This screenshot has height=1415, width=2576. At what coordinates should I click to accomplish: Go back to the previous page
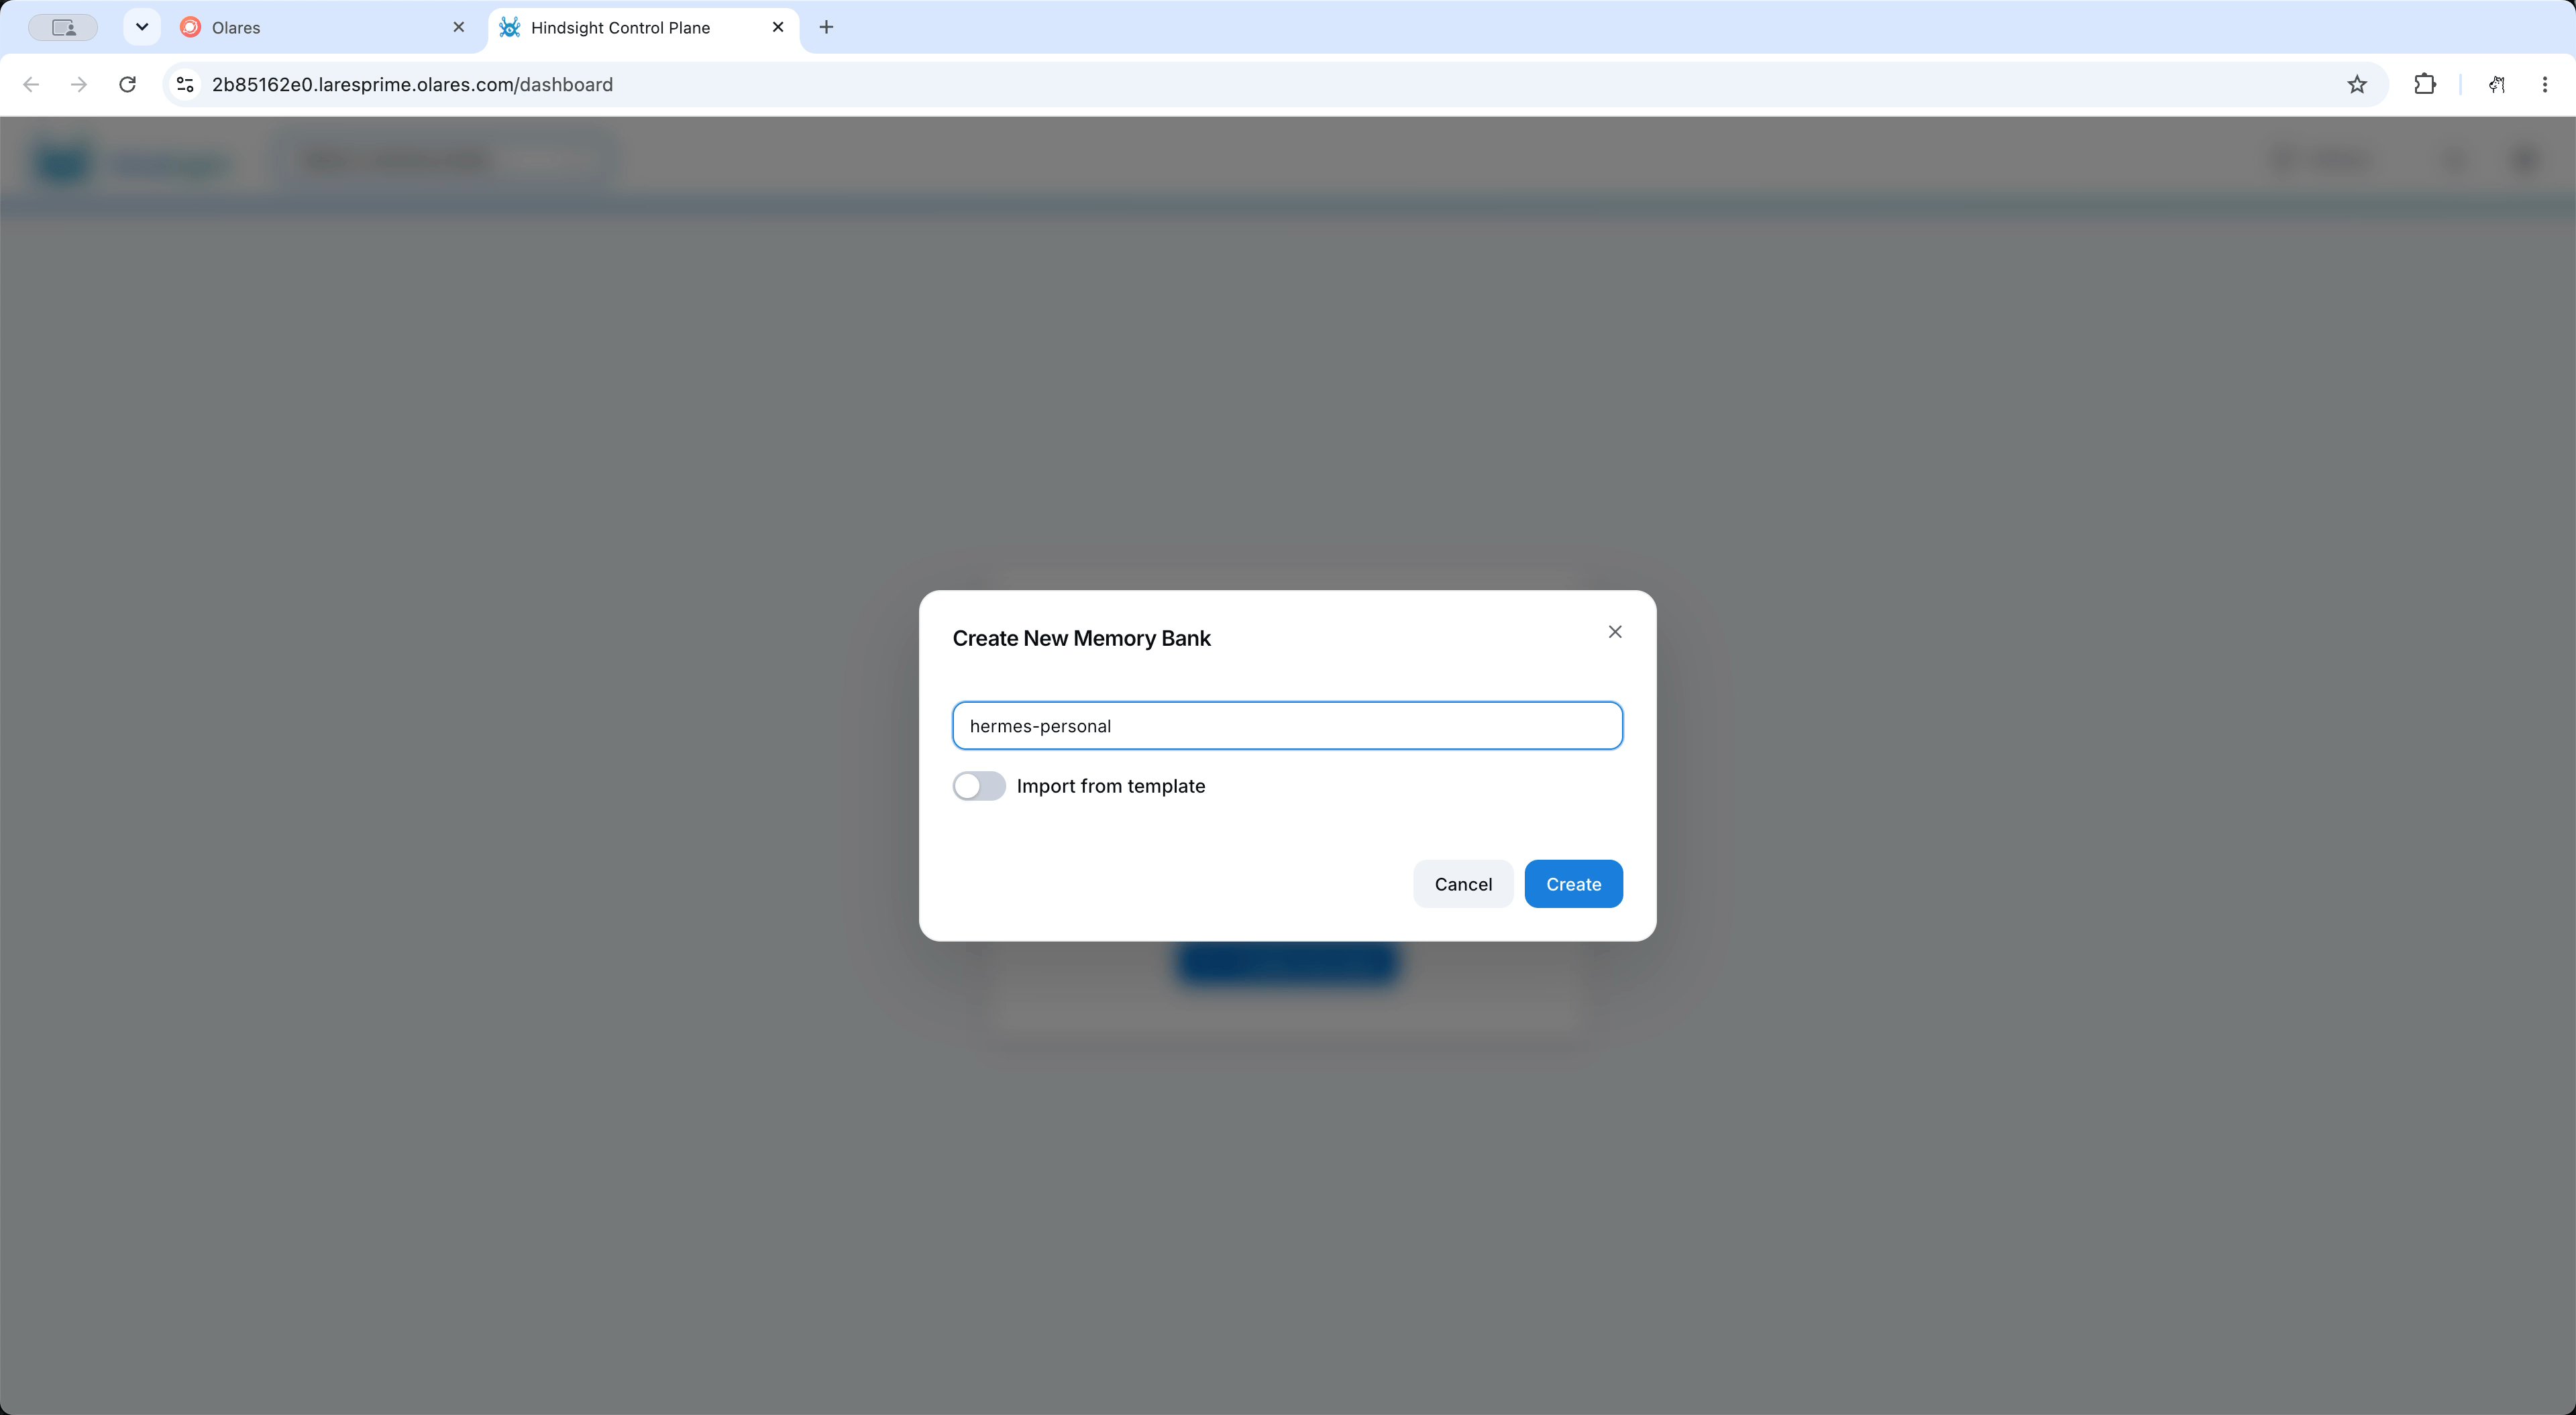click(31, 85)
